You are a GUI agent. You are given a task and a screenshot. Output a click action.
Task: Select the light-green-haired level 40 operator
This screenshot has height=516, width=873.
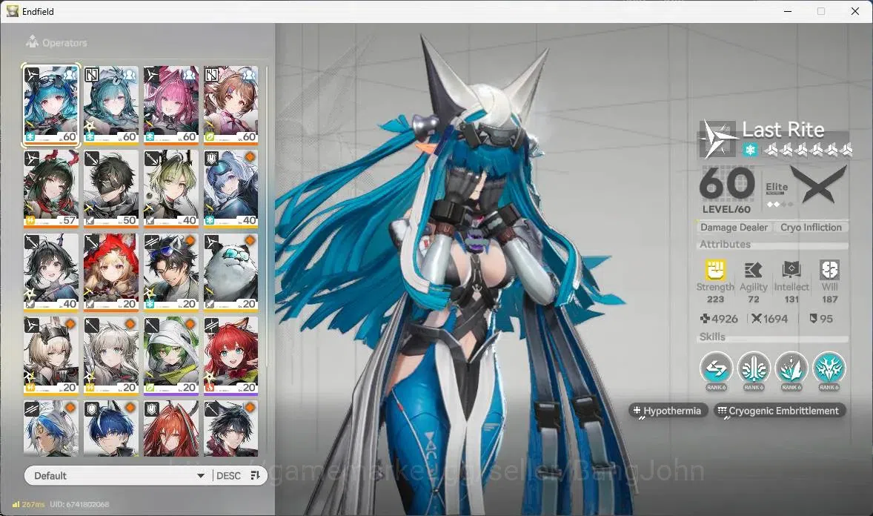(170, 188)
